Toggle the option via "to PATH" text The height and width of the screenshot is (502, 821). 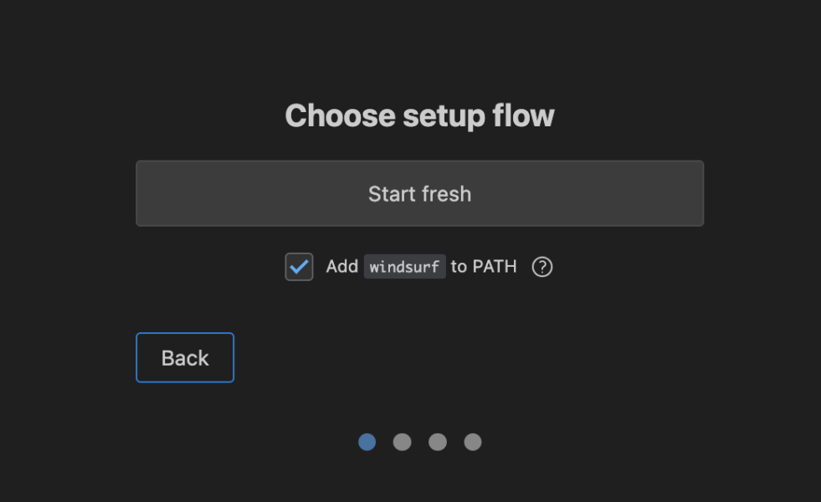[x=483, y=266]
